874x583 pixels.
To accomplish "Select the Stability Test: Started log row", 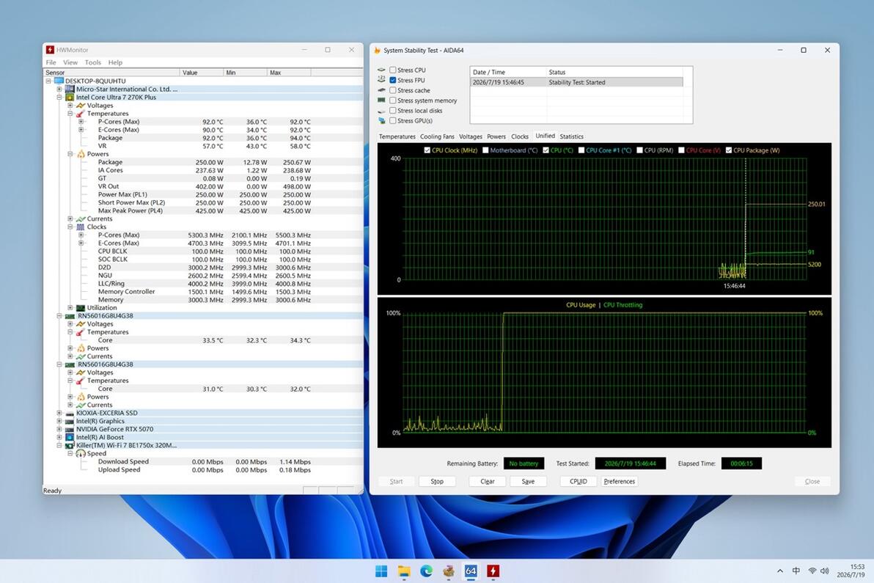I will pyautogui.click(x=576, y=82).
